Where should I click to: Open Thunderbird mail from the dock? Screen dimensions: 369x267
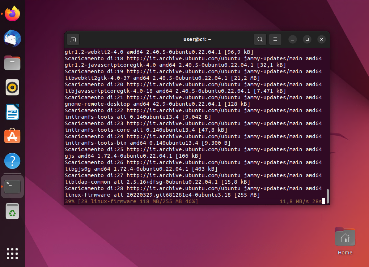12,39
